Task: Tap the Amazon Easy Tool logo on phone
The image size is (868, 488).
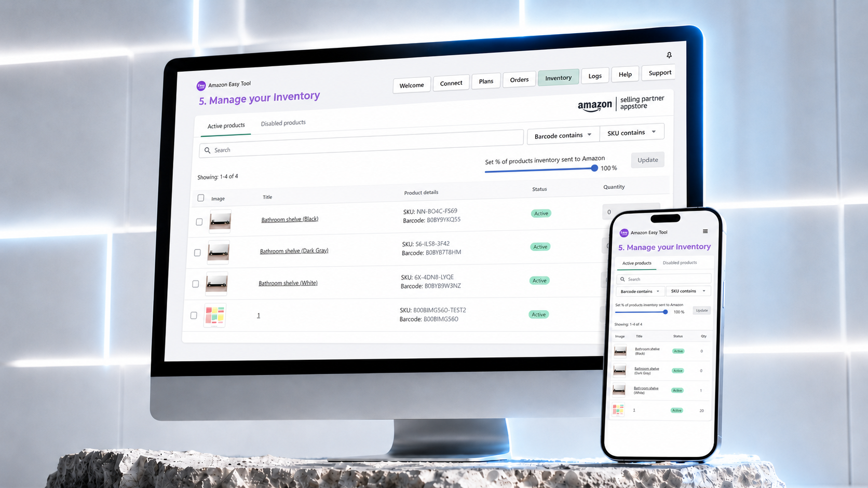Action: point(624,233)
